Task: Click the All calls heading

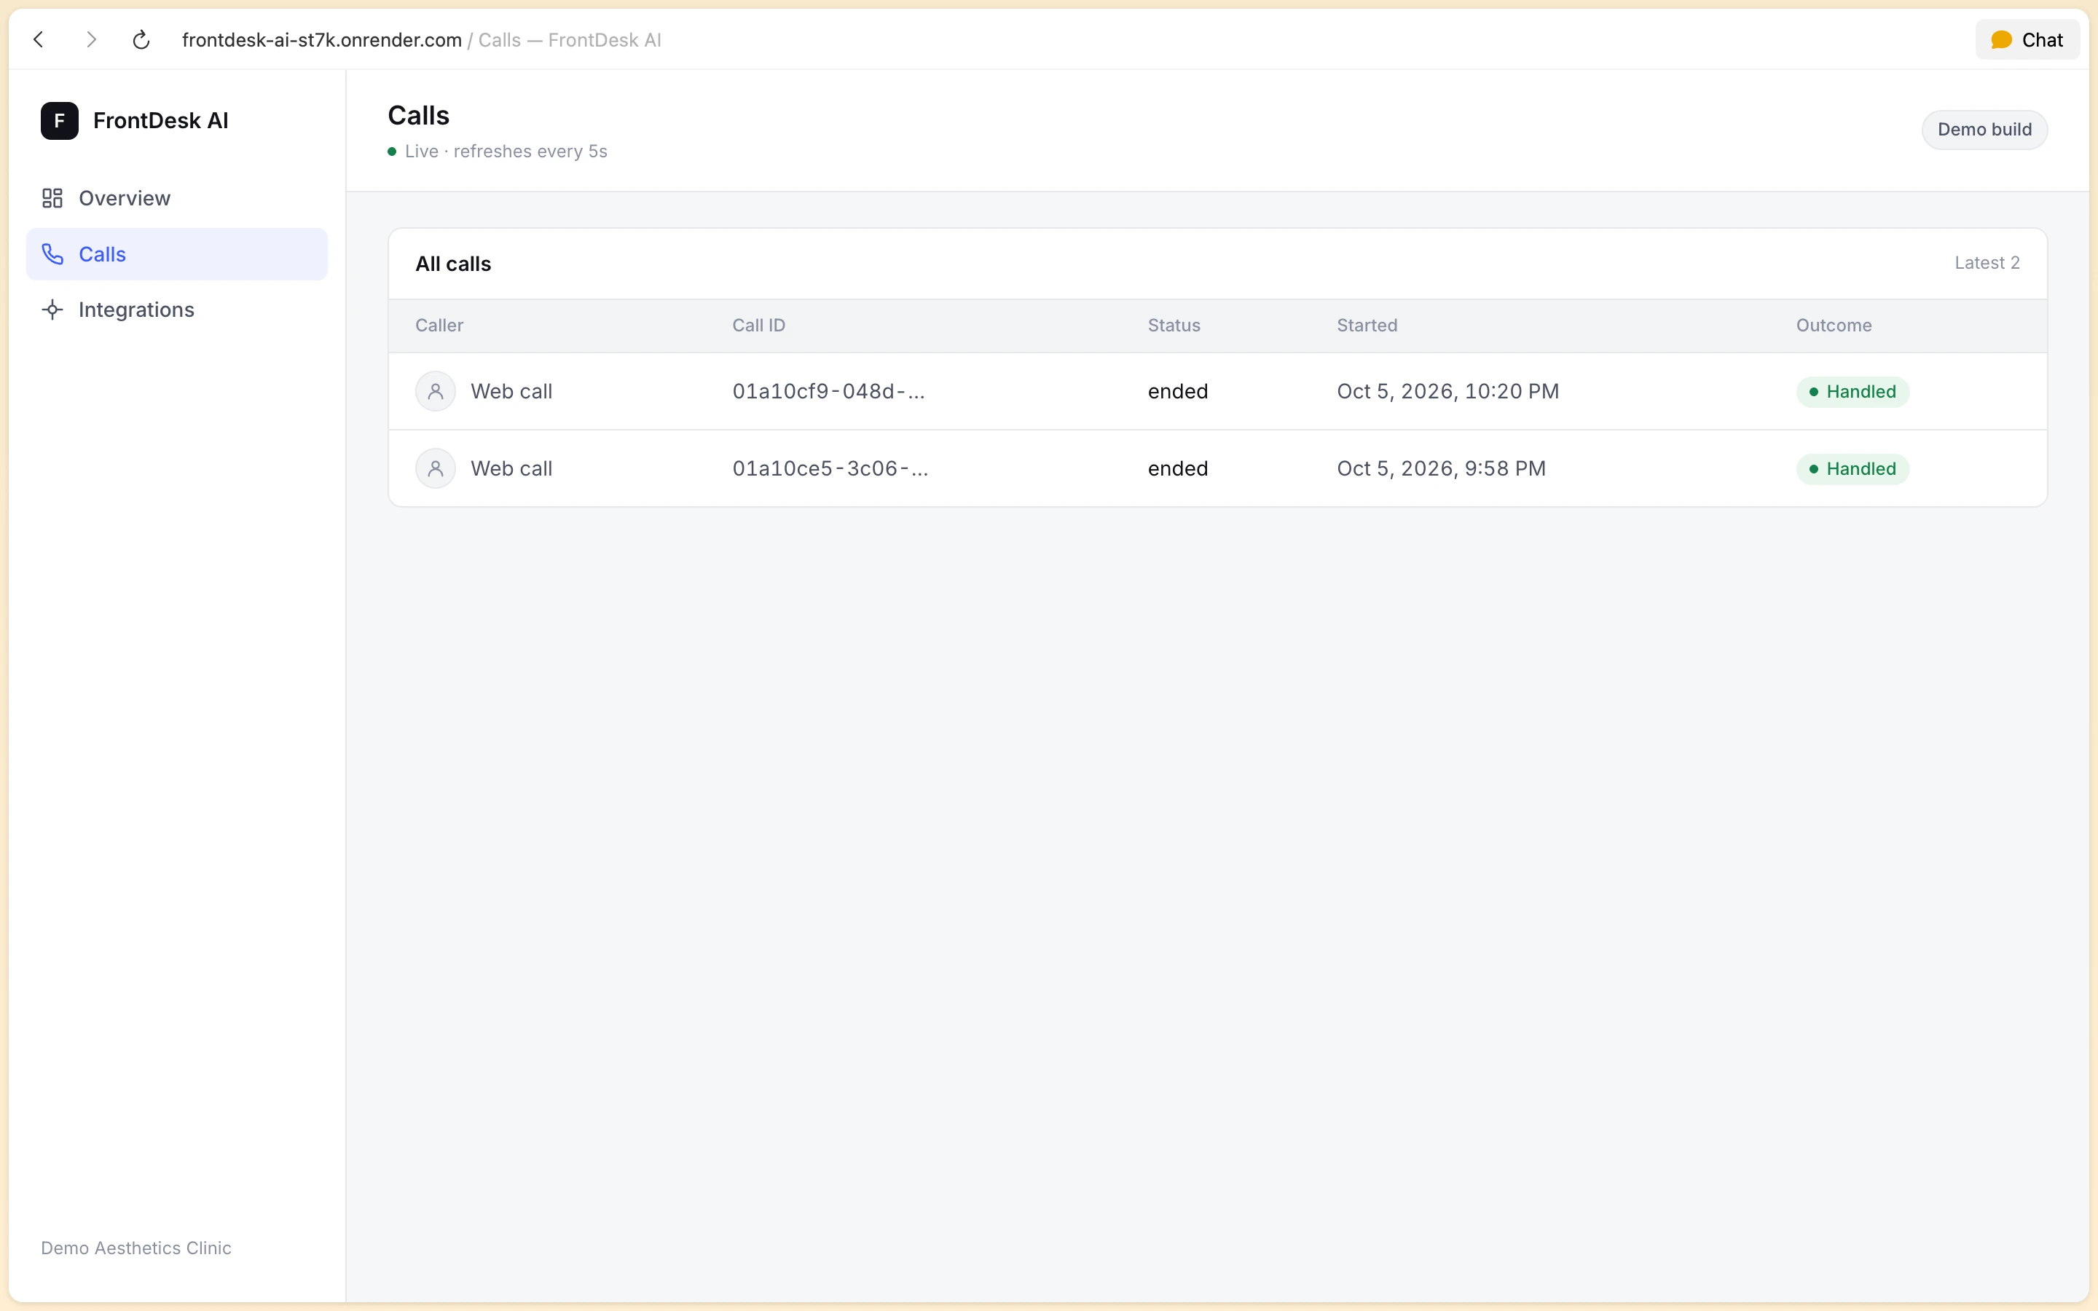Action: [x=453, y=264]
